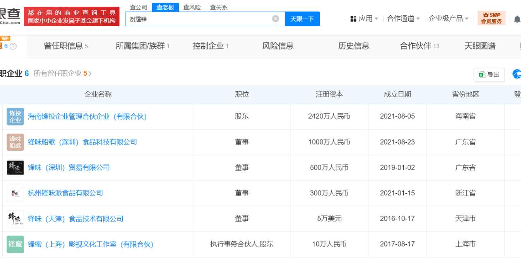This screenshot has width=521, height=260.
Task: Open 杭州锋味派食品 company logo
Action: [15, 193]
